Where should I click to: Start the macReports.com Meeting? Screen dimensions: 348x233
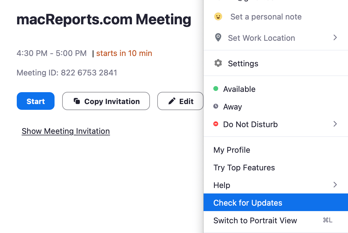coord(36,101)
